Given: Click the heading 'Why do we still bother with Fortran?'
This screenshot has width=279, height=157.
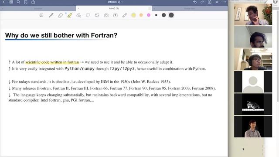Looking at the screenshot, I should point(61,35).
